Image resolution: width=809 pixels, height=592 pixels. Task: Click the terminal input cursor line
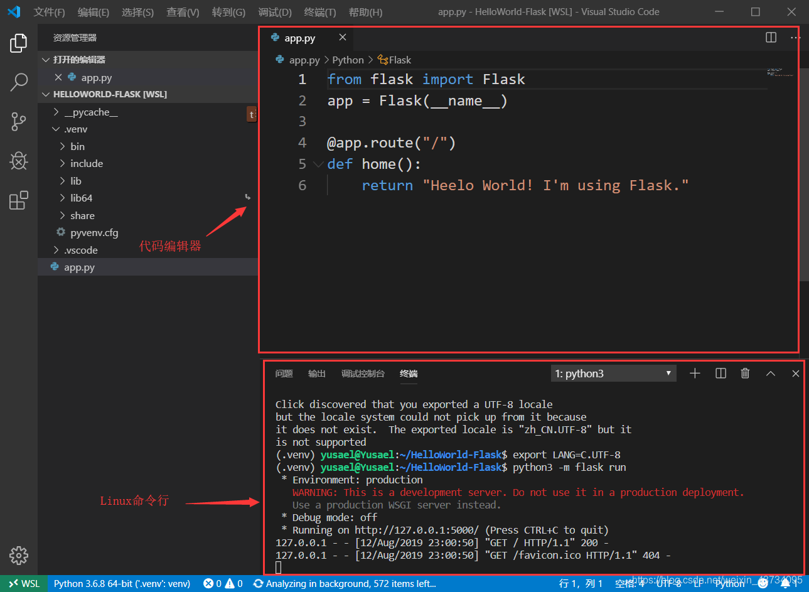click(279, 568)
